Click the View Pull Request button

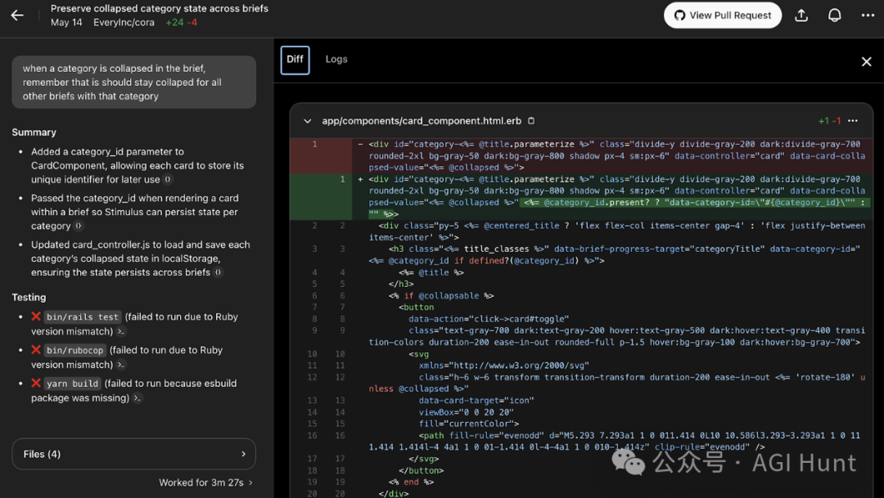click(x=722, y=16)
